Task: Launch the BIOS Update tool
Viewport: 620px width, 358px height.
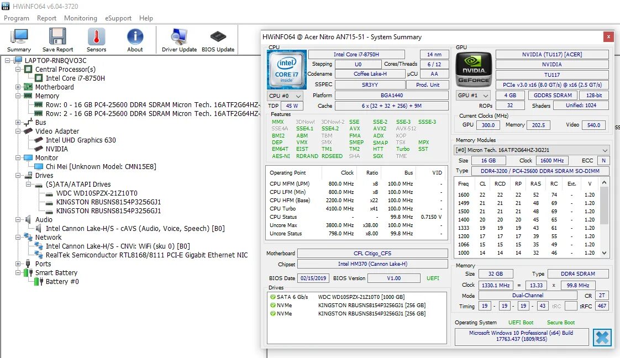Action: pyautogui.click(x=218, y=39)
